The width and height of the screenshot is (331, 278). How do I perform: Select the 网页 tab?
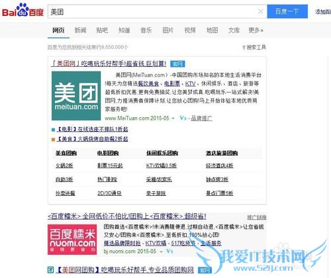(58, 30)
